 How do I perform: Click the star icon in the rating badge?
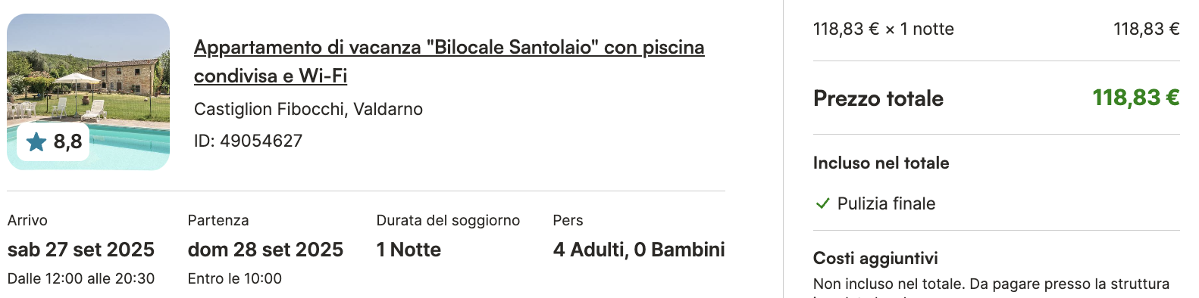click(36, 141)
